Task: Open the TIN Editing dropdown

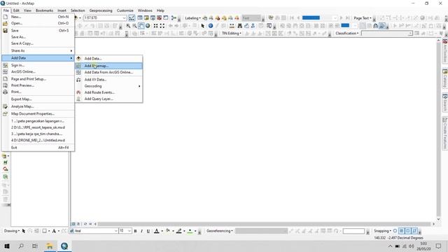Action: [232, 34]
